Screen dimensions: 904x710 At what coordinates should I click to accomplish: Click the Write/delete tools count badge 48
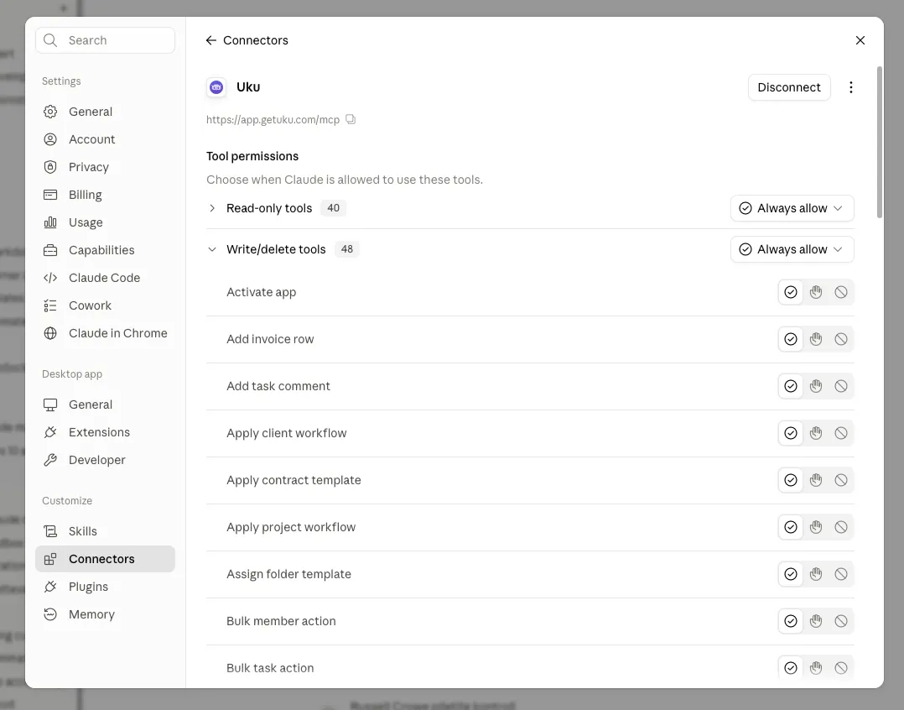(x=346, y=249)
